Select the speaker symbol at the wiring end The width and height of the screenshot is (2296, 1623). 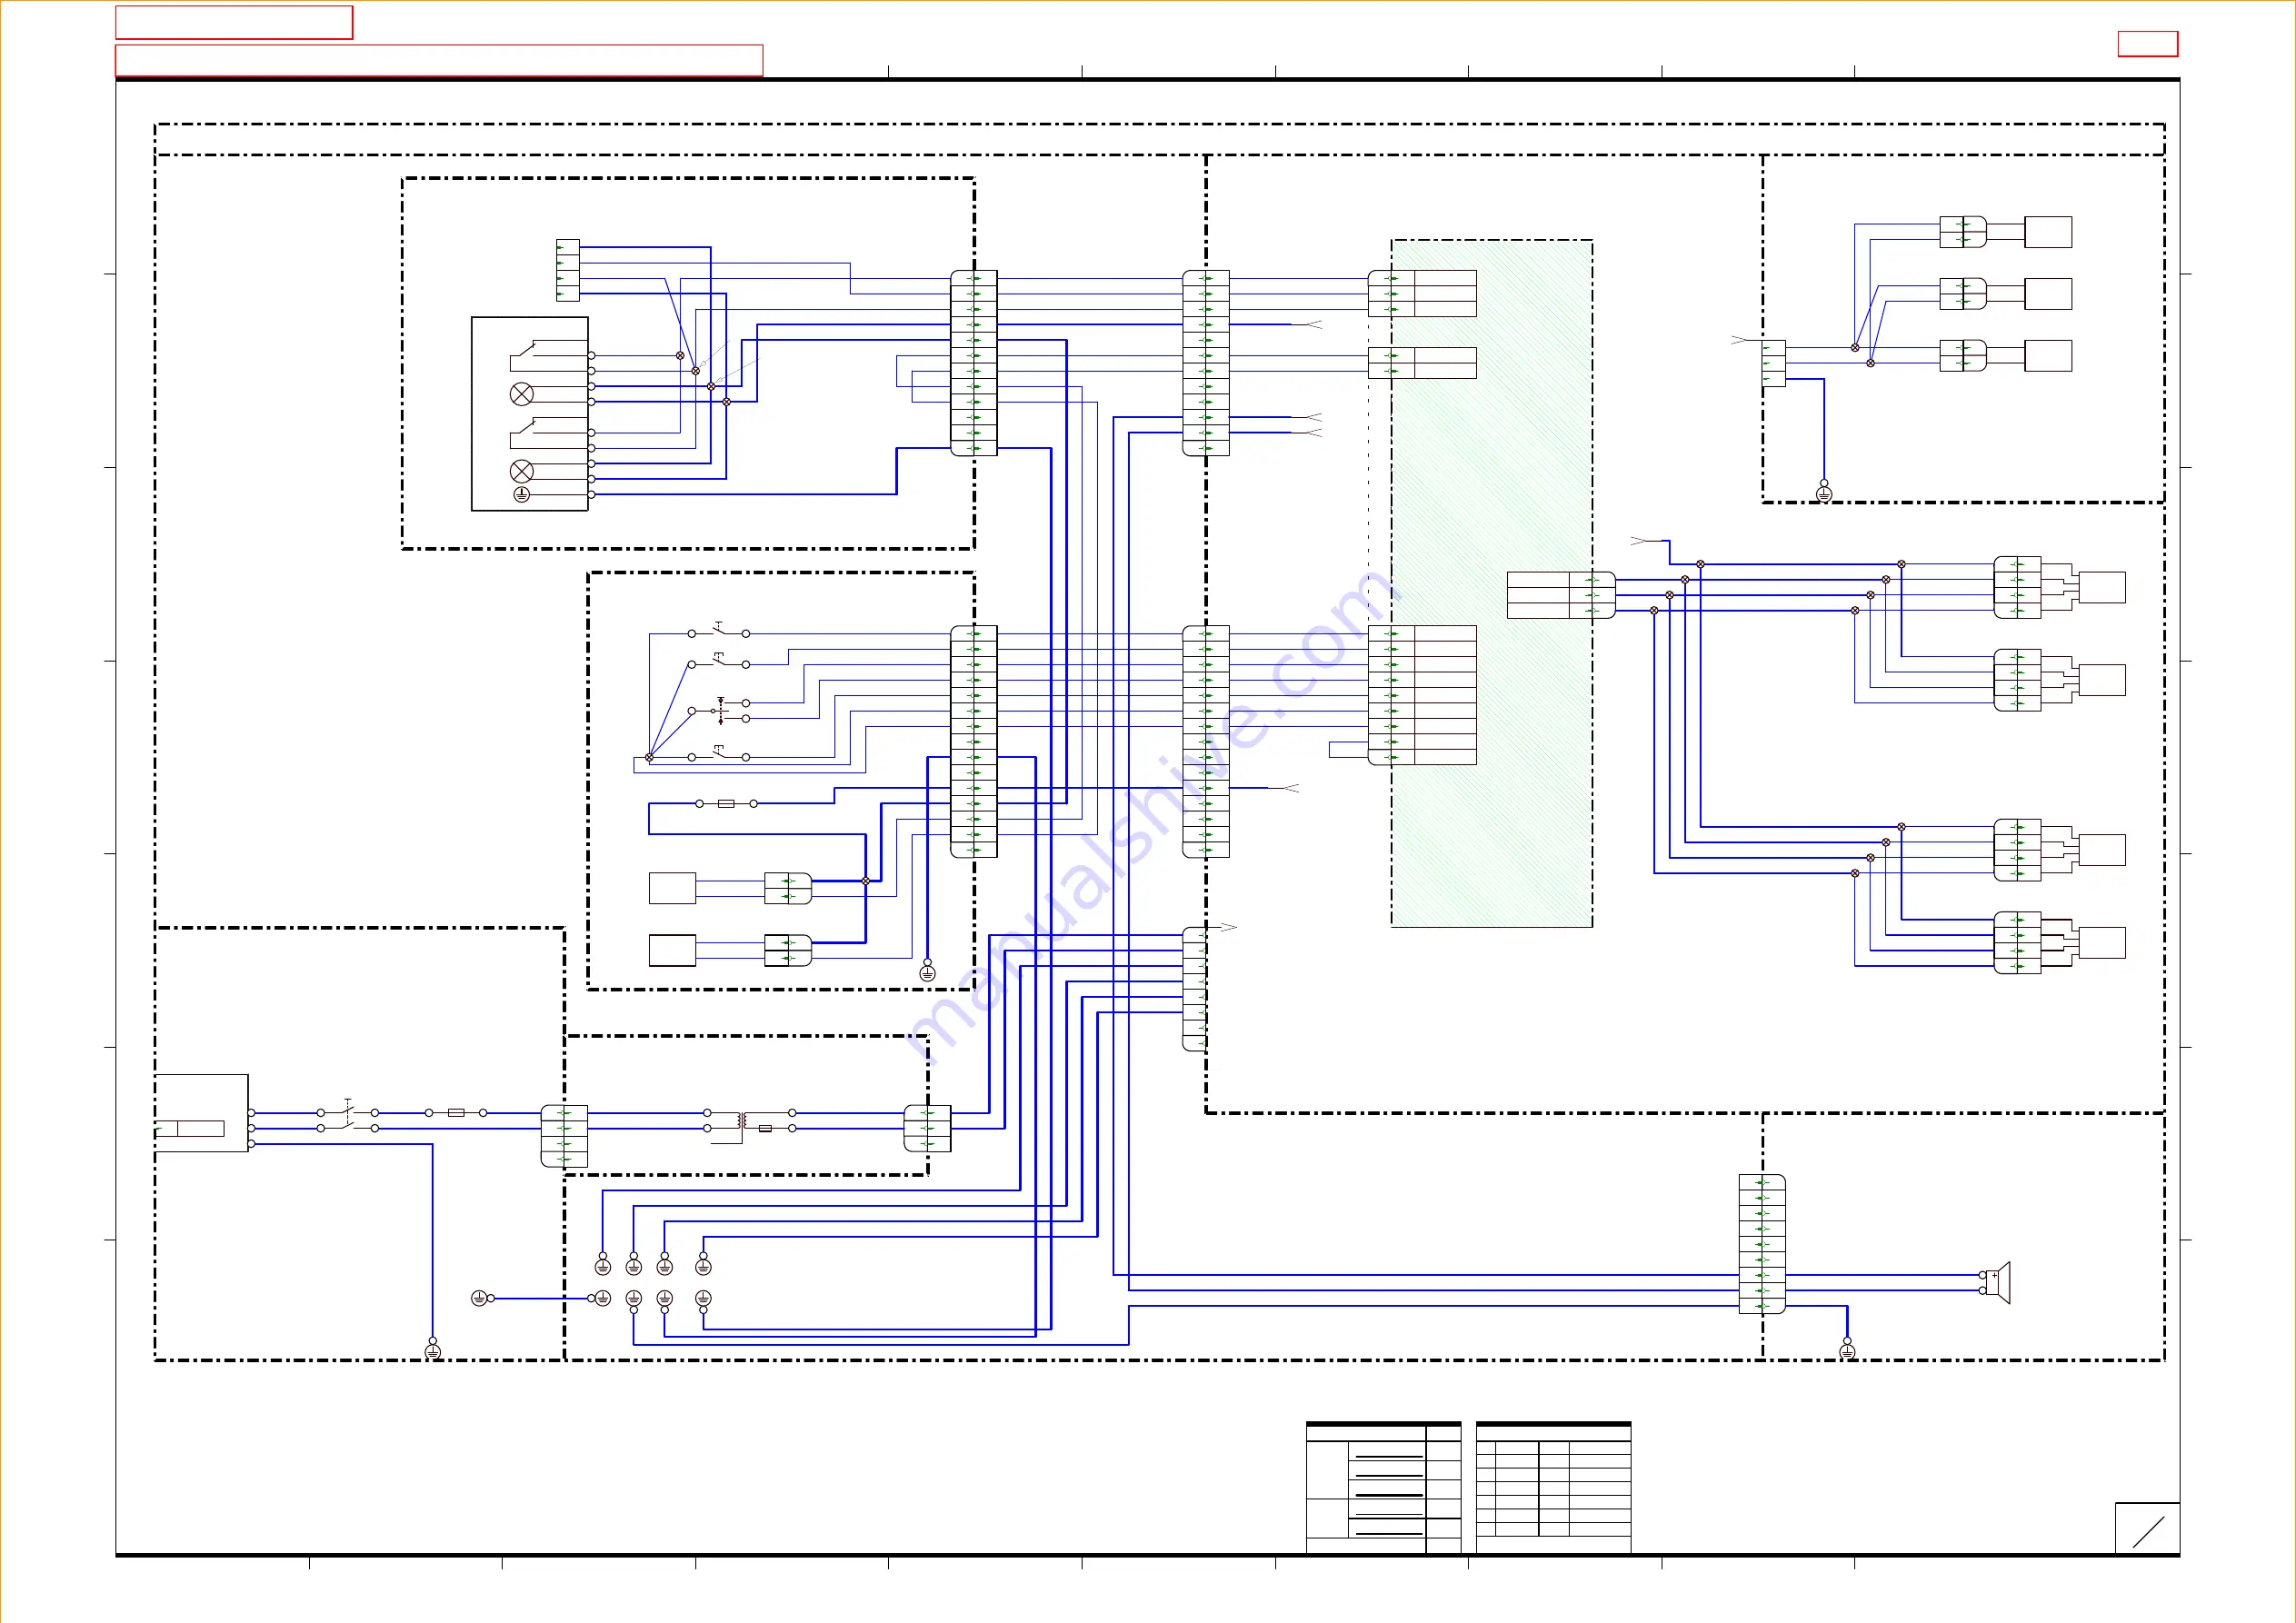[1999, 1283]
